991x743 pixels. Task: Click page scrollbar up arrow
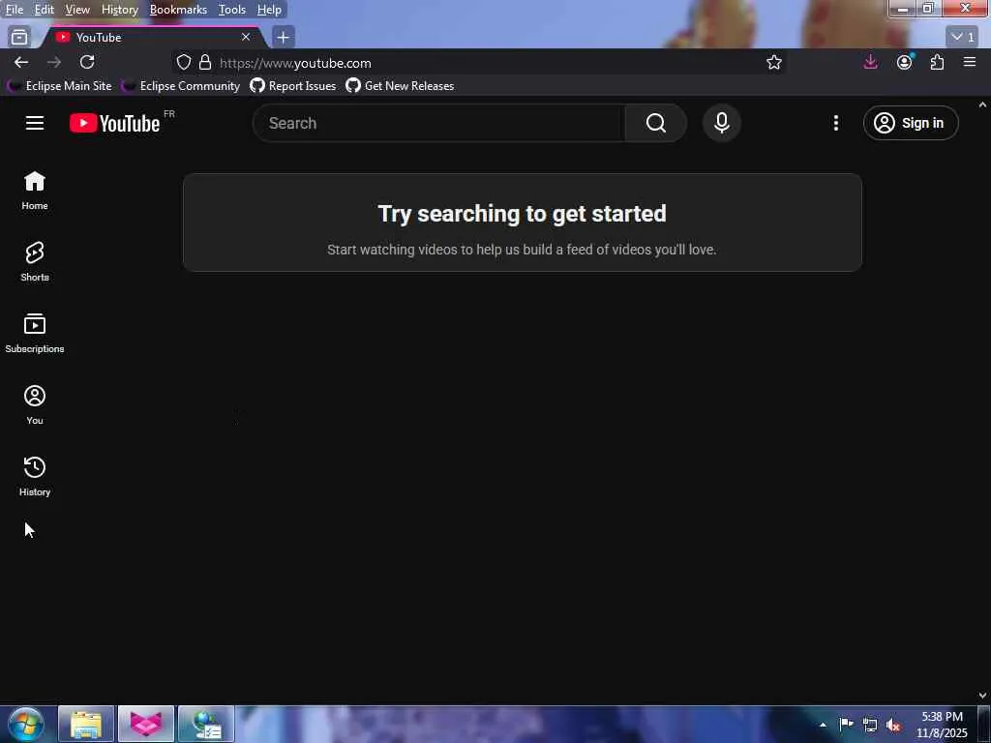(x=983, y=104)
